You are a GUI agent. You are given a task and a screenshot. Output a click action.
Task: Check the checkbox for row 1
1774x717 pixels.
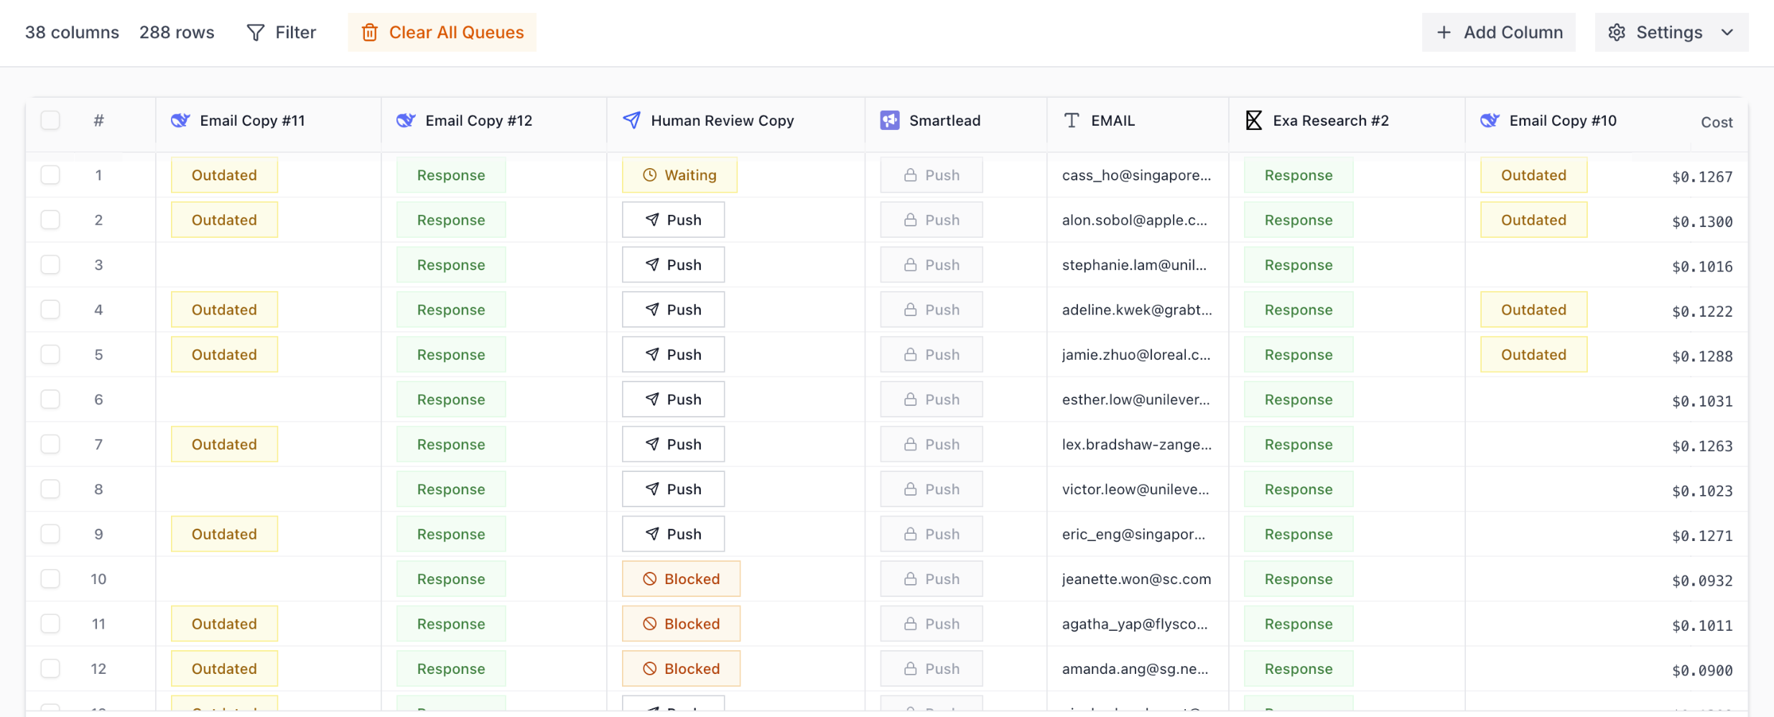tap(50, 175)
